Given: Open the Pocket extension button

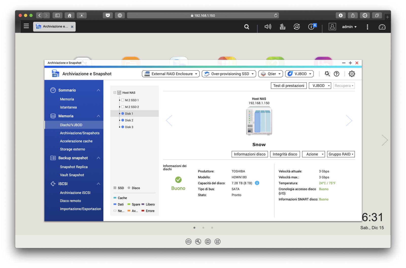Looking at the screenshot, I should [108, 15].
